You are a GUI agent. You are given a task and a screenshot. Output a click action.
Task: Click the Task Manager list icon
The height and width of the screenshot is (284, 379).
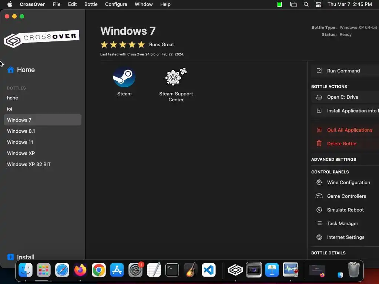pos(319,223)
